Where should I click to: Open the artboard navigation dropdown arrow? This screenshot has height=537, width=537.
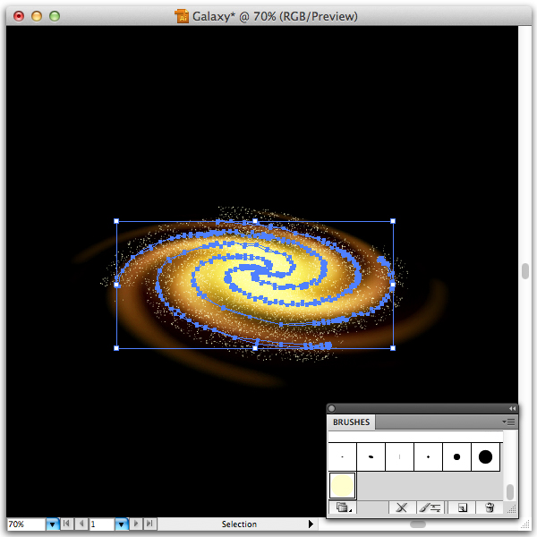tap(121, 524)
